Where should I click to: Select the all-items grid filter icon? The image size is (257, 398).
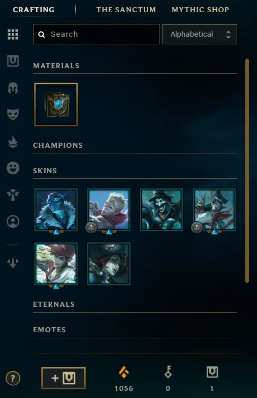13,34
